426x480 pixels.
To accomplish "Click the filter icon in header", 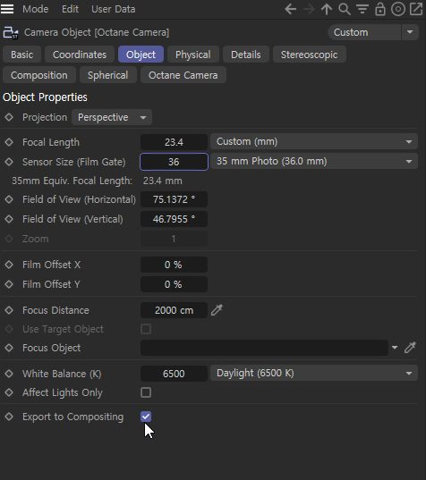I will click(x=362, y=10).
